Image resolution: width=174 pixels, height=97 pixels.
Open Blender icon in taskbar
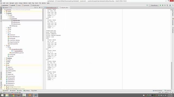pyautogui.click(x=30, y=95)
